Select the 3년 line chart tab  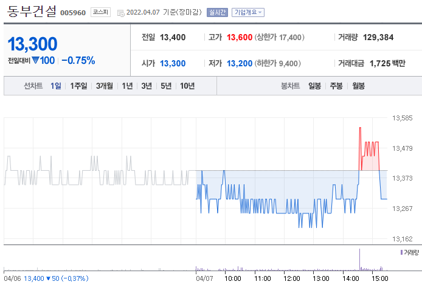click(x=147, y=86)
